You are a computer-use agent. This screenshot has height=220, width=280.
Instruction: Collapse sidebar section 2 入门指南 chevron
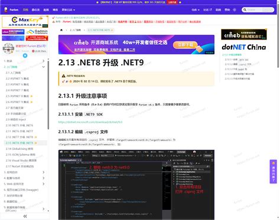[44, 67]
